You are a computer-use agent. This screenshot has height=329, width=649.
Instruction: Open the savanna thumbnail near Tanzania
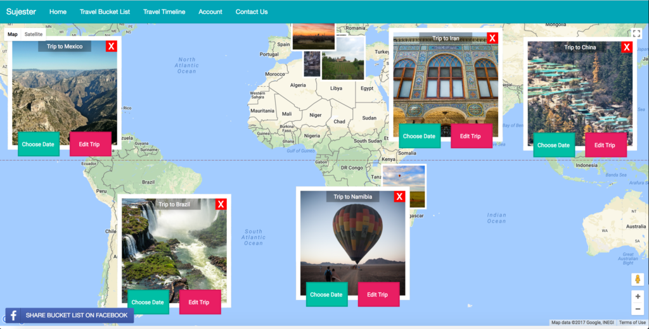(x=414, y=187)
